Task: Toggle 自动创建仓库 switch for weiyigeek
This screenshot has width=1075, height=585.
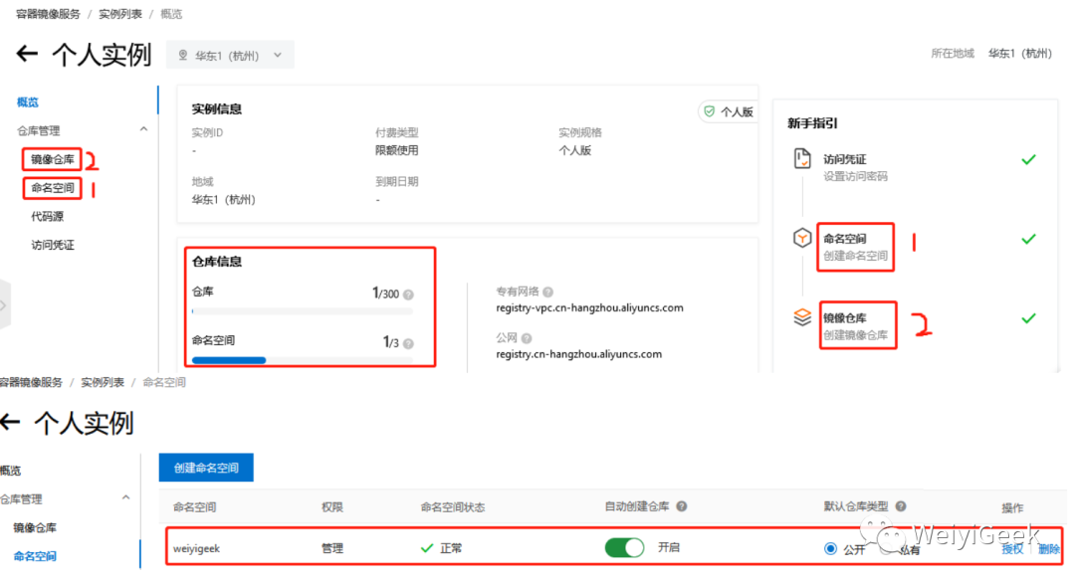Action: [624, 547]
